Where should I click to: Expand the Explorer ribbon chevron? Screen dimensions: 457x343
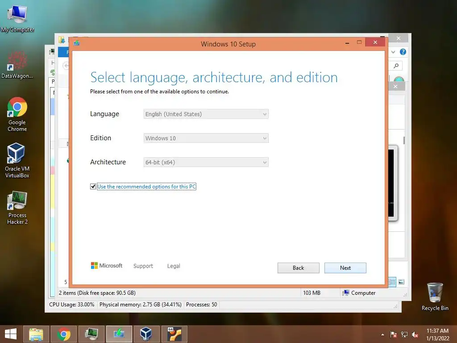pos(393,52)
